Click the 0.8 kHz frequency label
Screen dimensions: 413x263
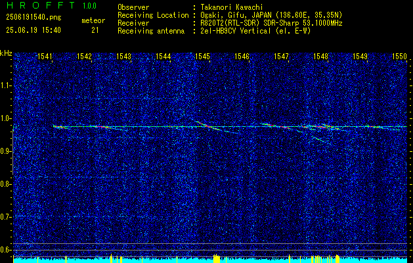click(x=5, y=184)
